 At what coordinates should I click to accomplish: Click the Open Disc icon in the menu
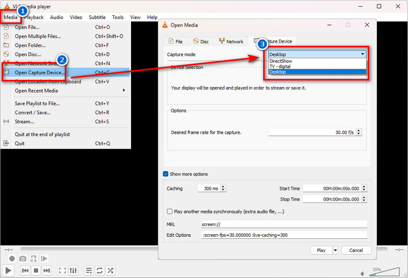point(6,54)
